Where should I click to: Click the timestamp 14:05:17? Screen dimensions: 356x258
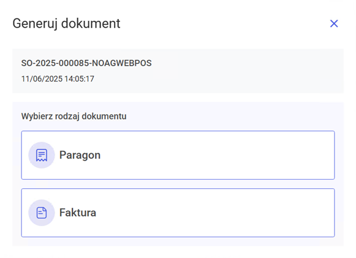pyautogui.click(x=79, y=79)
